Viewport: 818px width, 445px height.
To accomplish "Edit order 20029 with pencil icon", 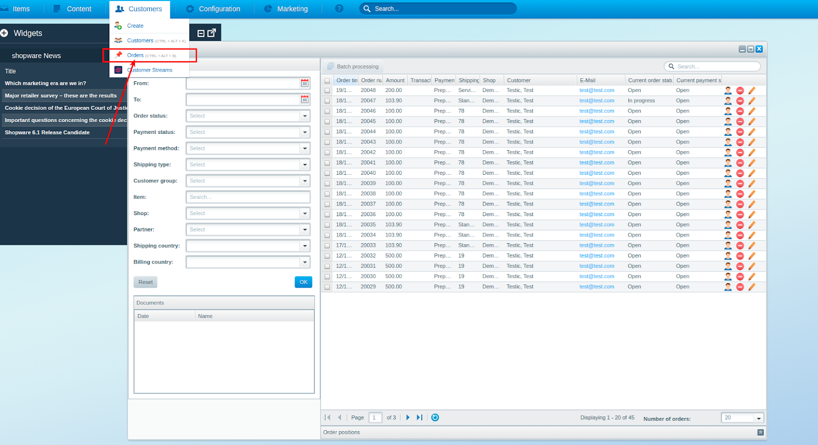I will (752, 287).
